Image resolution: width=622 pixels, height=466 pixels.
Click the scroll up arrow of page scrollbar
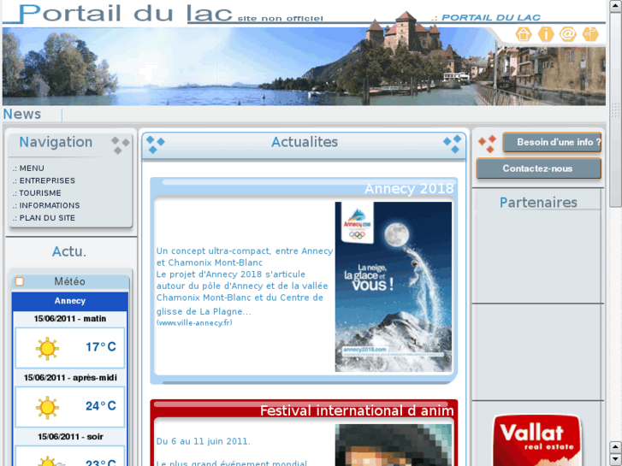point(615,6)
